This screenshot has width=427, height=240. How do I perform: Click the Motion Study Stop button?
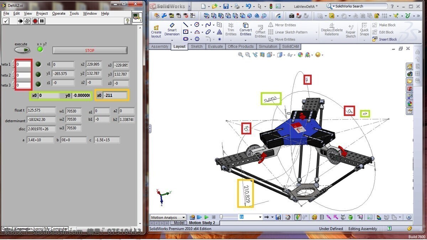pyautogui.click(x=213, y=217)
